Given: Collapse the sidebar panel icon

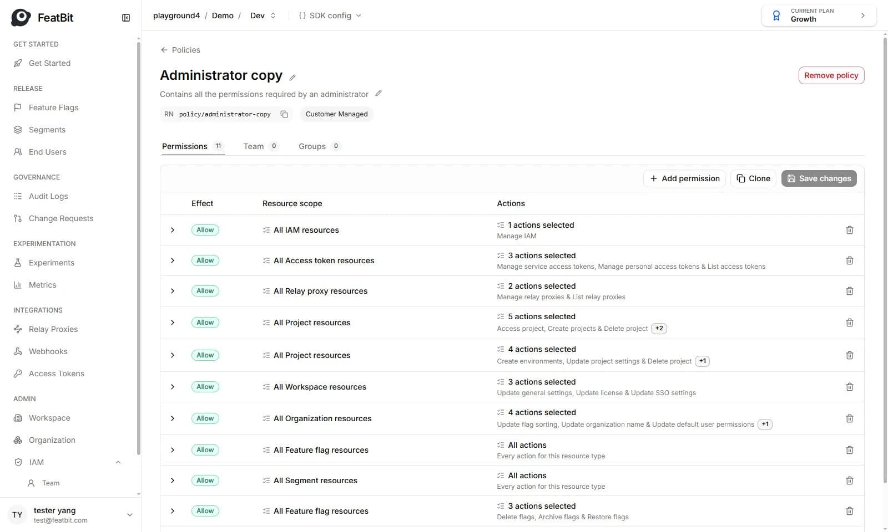Looking at the screenshot, I should [126, 18].
